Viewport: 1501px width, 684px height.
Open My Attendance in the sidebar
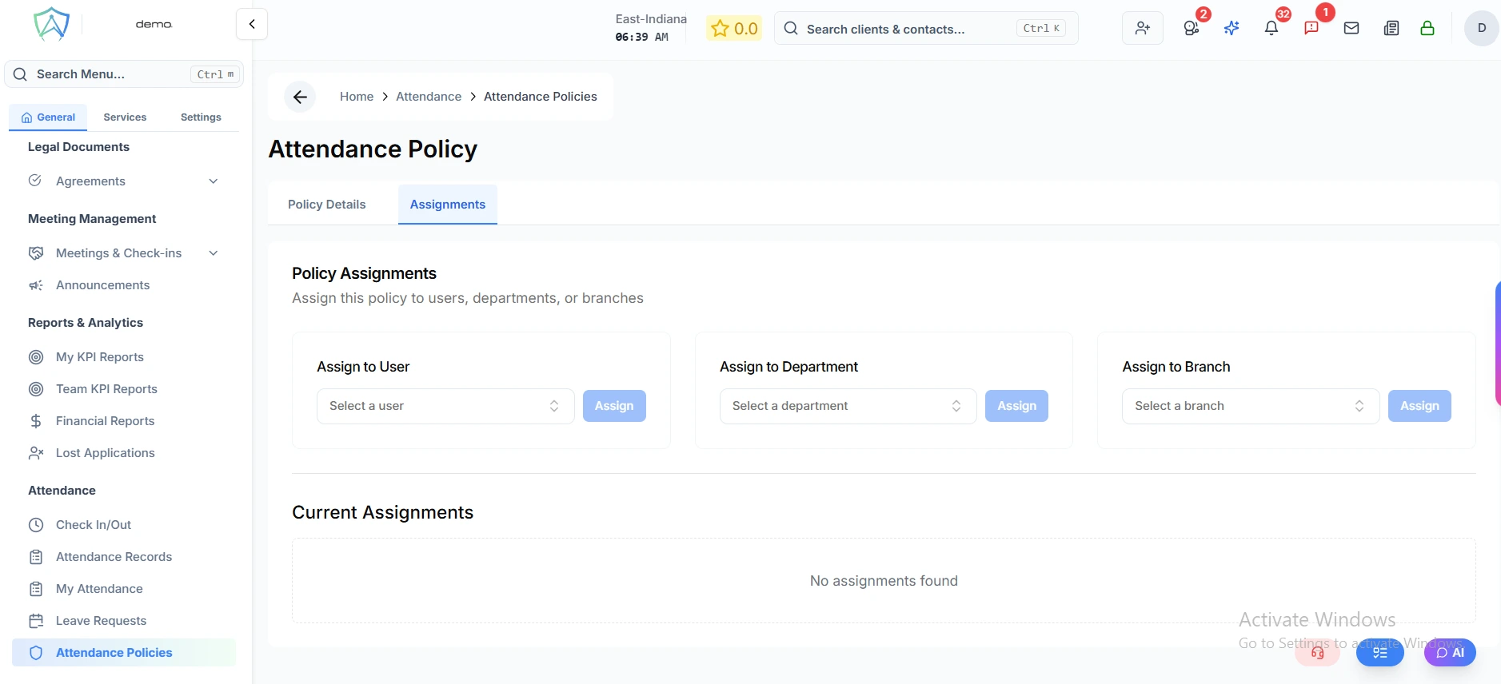pyautogui.click(x=99, y=589)
